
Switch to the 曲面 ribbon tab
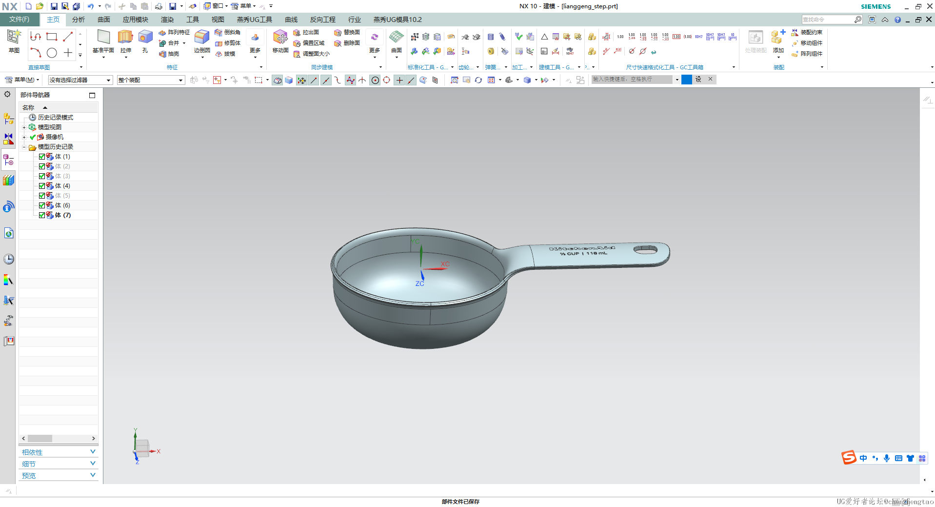104,20
